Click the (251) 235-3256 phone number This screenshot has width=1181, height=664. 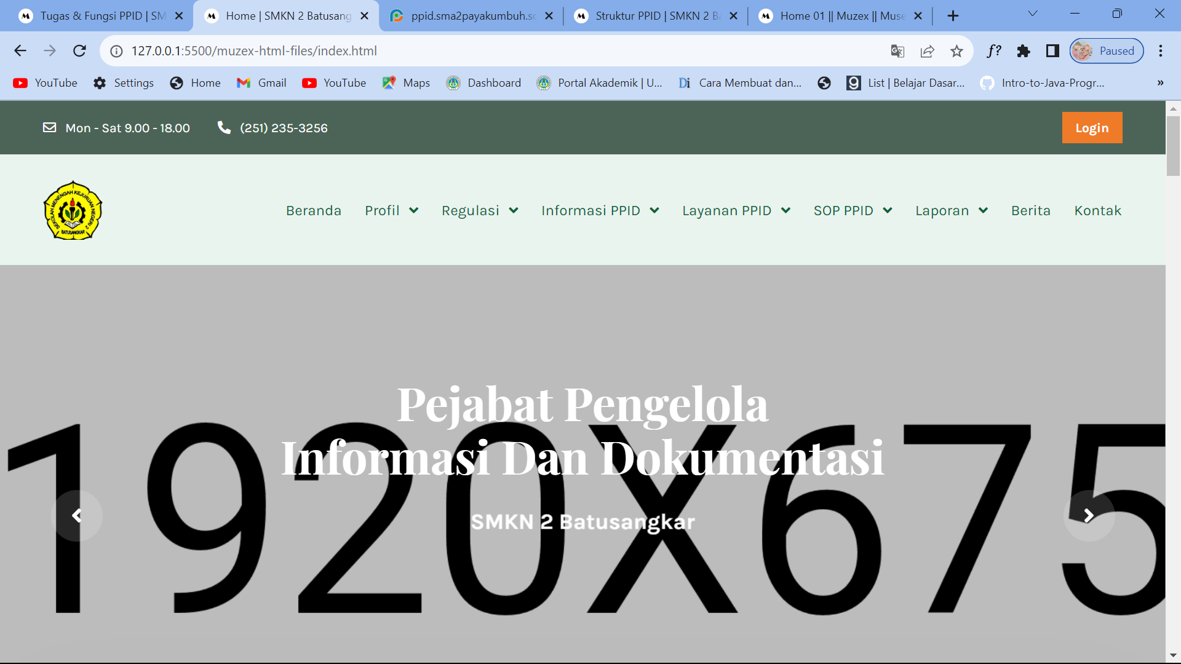[x=284, y=128]
